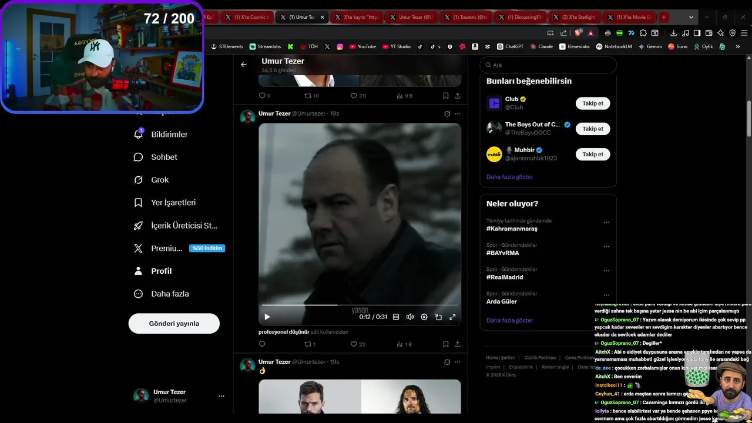The image size is (752, 423).
Task: Open ChatGPT bookmark
Action: [x=510, y=46]
